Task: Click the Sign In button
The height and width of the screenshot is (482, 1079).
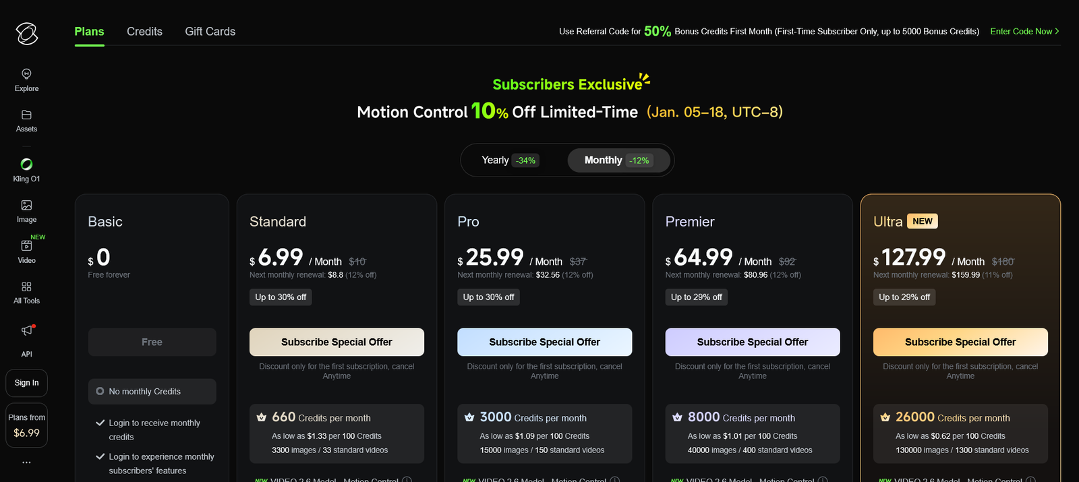Action: coord(27,383)
